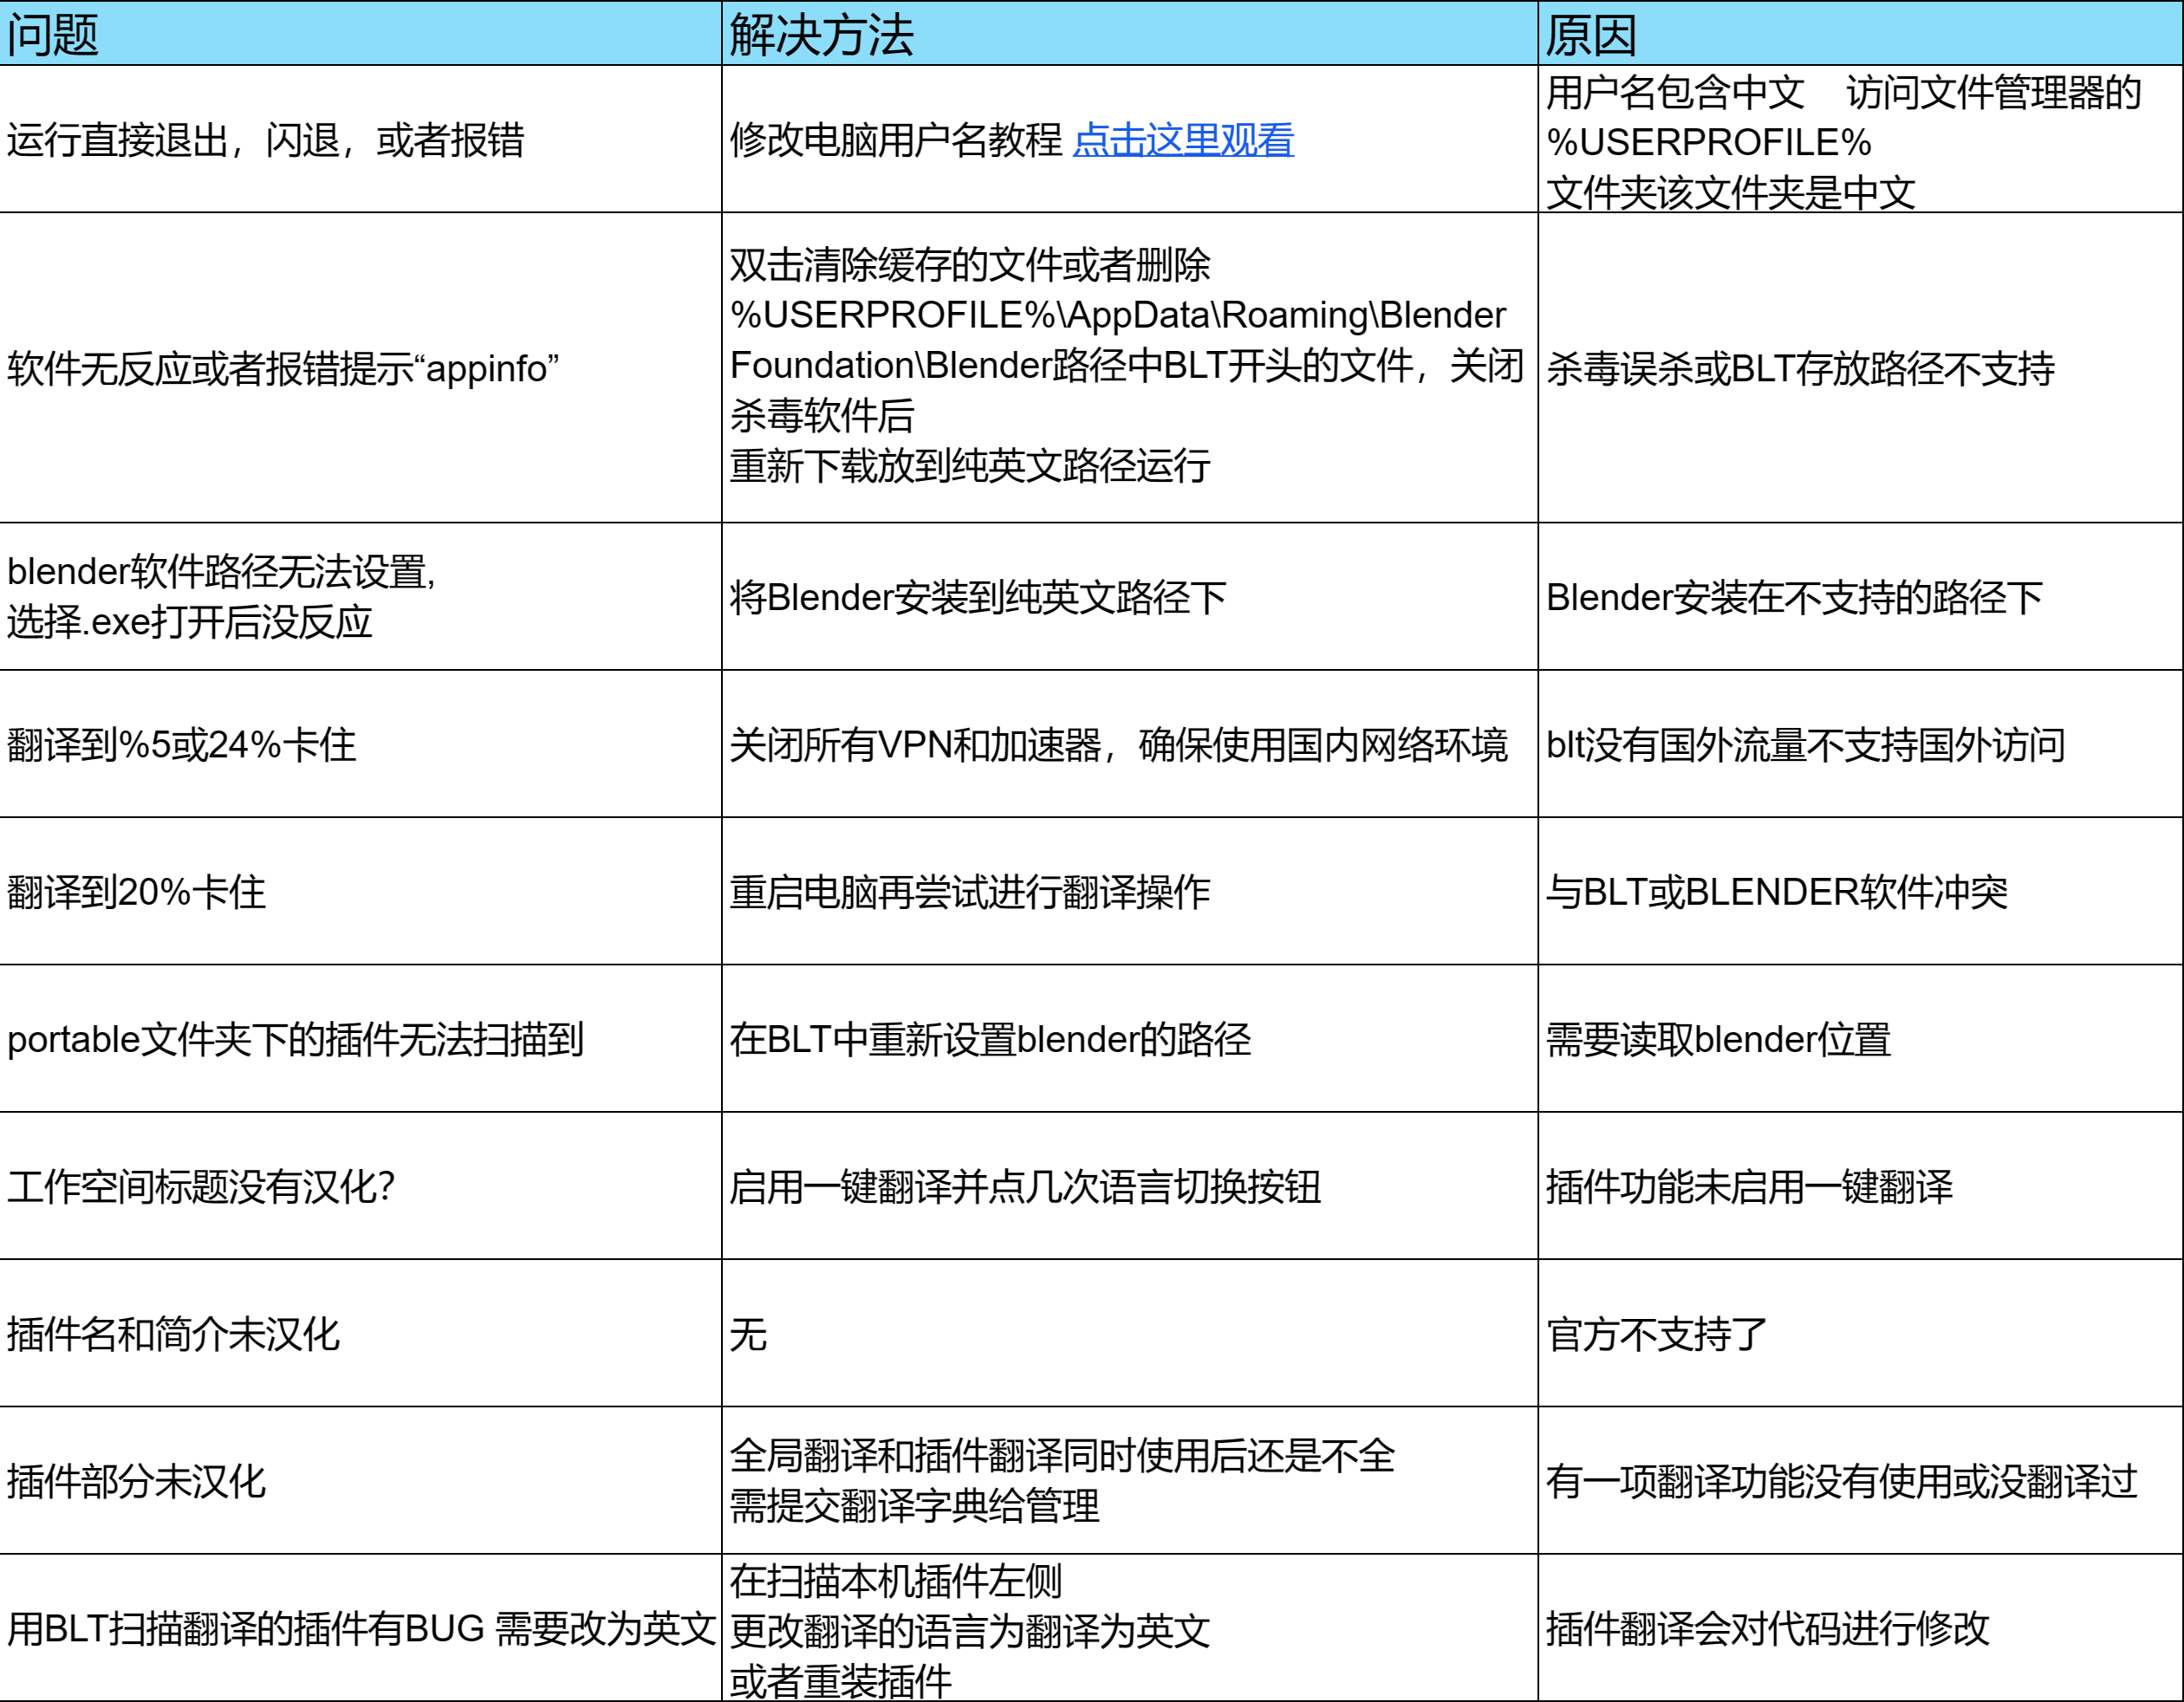Click the cell 与BLT或BLENDER软件冲突
Screen dimensions: 2184x1702
tap(1860, 891)
